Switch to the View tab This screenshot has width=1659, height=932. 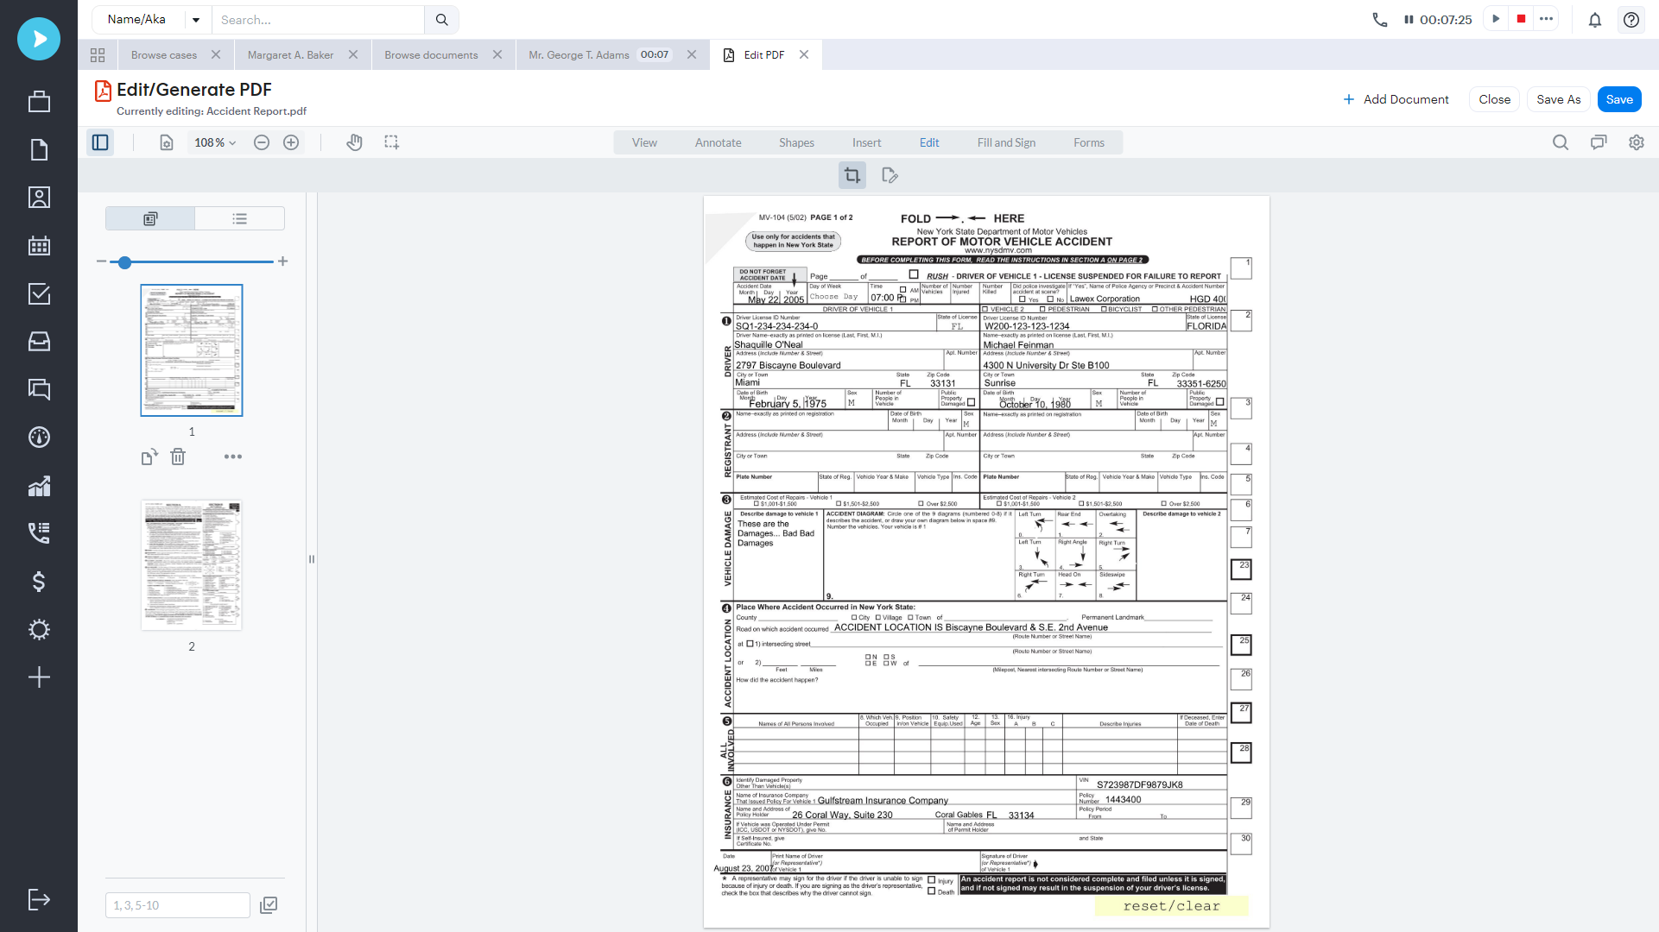(x=643, y=142)
